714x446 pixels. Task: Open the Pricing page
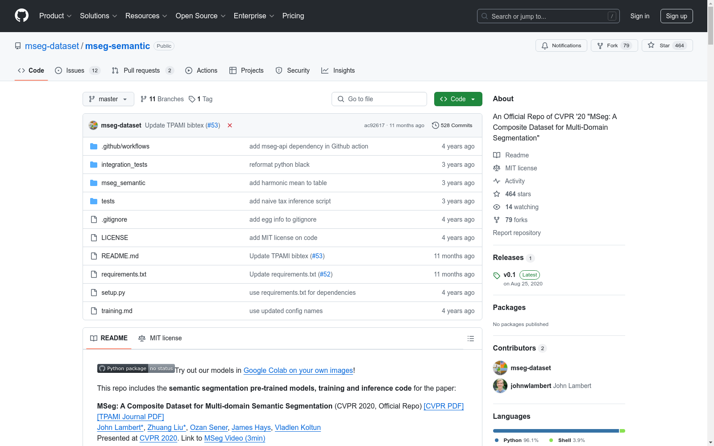[293, 16]
